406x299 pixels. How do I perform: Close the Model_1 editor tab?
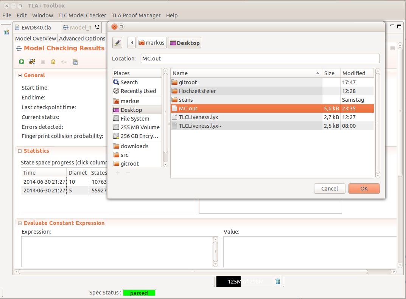coord(97,27)
